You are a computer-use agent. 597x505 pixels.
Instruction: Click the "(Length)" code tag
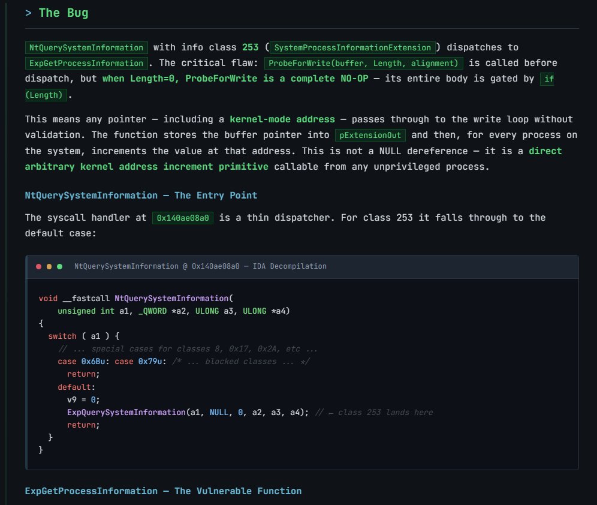point(46,95)
